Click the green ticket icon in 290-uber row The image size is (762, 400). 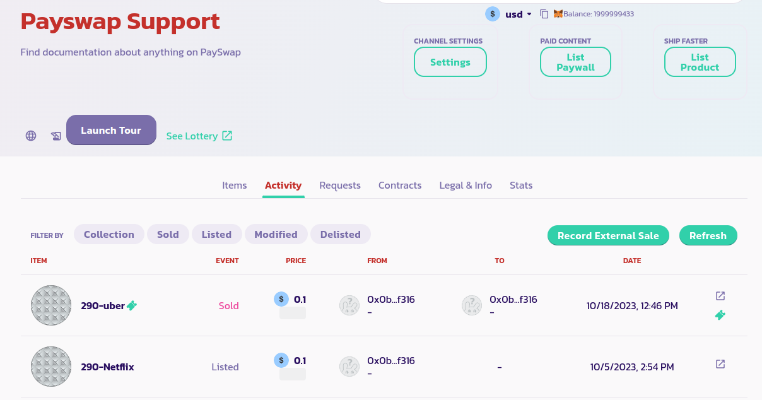(x=720, y=315)
